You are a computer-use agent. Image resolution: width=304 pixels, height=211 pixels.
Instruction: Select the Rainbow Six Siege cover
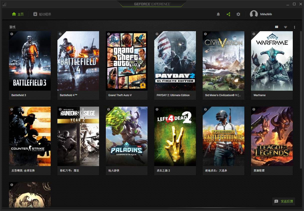tap(78, 136)
